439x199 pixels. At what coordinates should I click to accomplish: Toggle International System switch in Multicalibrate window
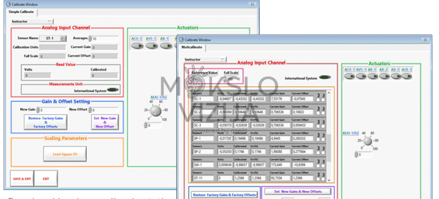pos(325,77)
